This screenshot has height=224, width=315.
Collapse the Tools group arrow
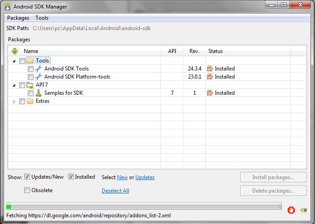tap(14, 61)
